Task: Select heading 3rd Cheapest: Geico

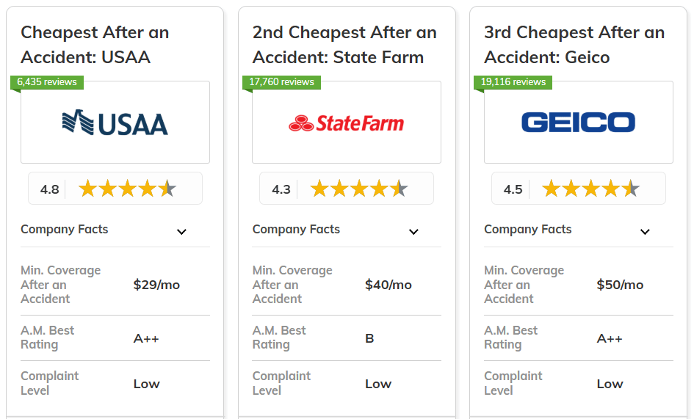Action: (x=574, y=45)
